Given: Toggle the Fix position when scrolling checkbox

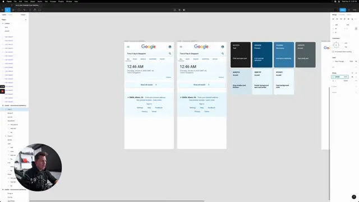Looking at the screenshot, I should coord(333,52).
